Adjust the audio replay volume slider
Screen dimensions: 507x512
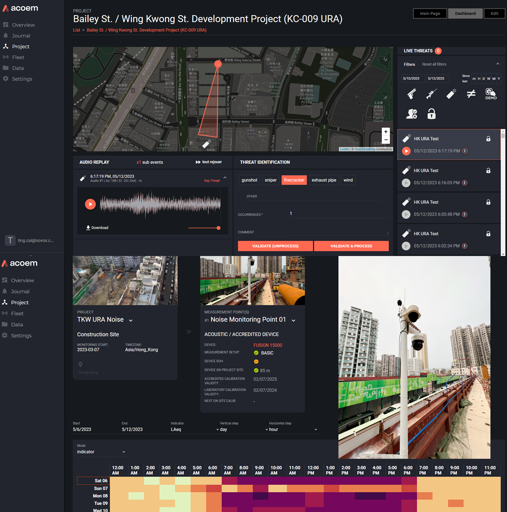coord(218,228)
